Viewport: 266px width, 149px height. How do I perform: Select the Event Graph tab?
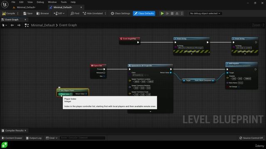(12, 19)
